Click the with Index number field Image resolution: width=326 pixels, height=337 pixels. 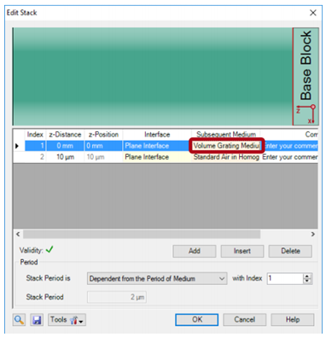pyautogui.click(x=285, y=279)
